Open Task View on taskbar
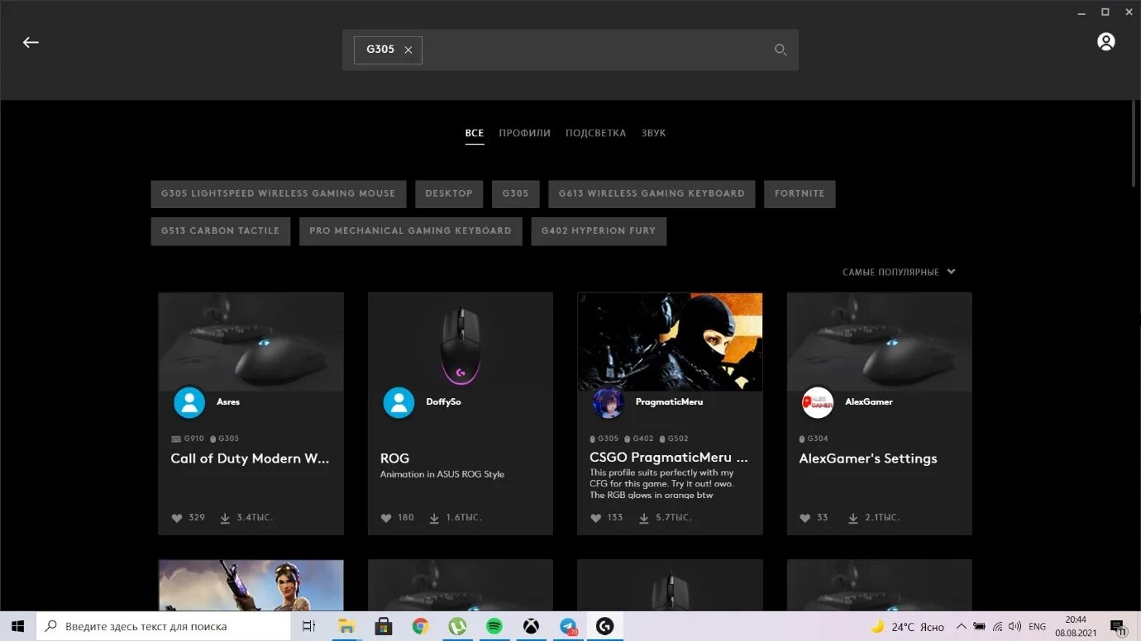 point(308,626)
